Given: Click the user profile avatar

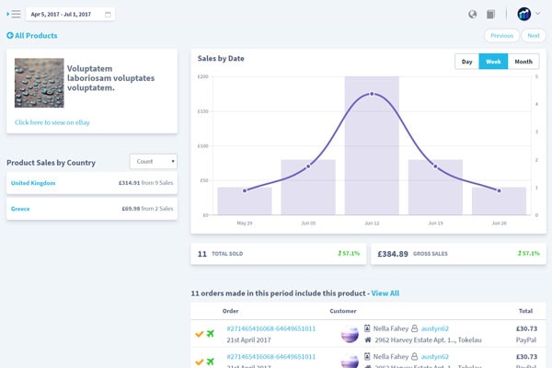Looking at the screenshot, I should [x=523, y=14].
